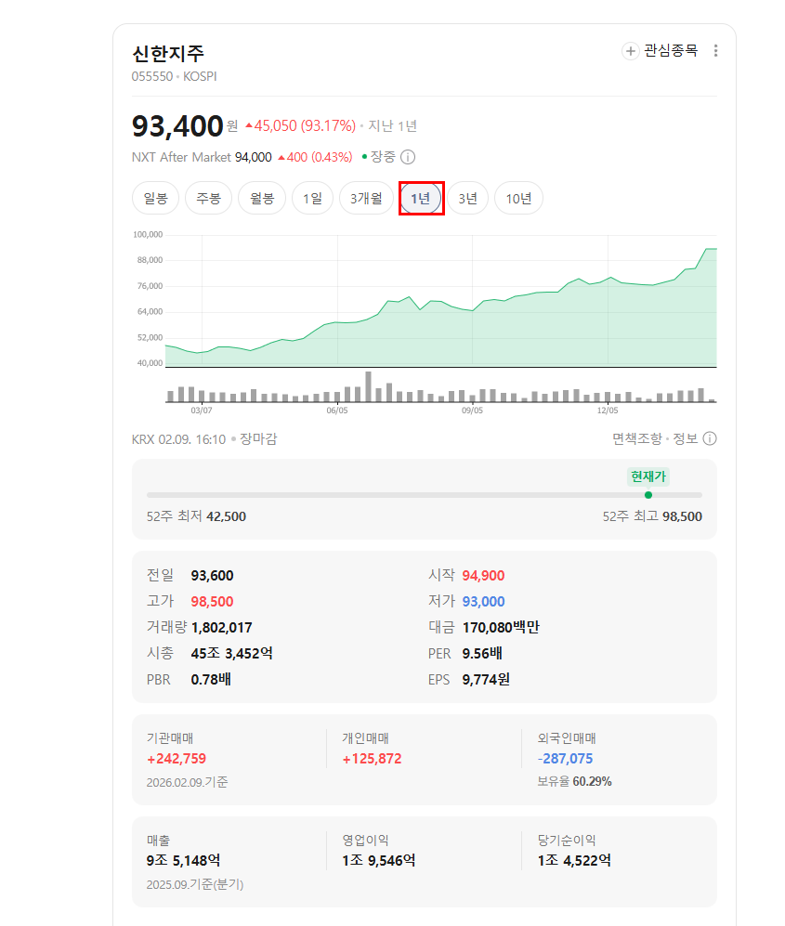
Task: Switch chart to 1일 range
Action: [x=312, y=199]
